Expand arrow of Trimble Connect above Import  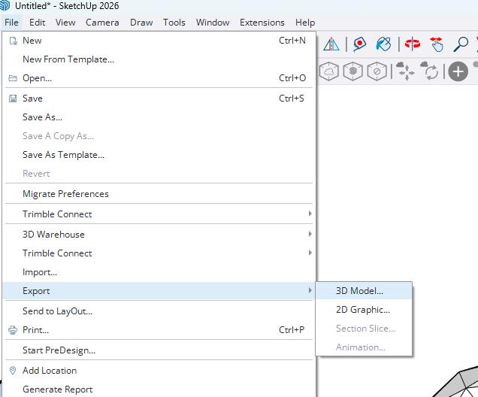(310, 253)
